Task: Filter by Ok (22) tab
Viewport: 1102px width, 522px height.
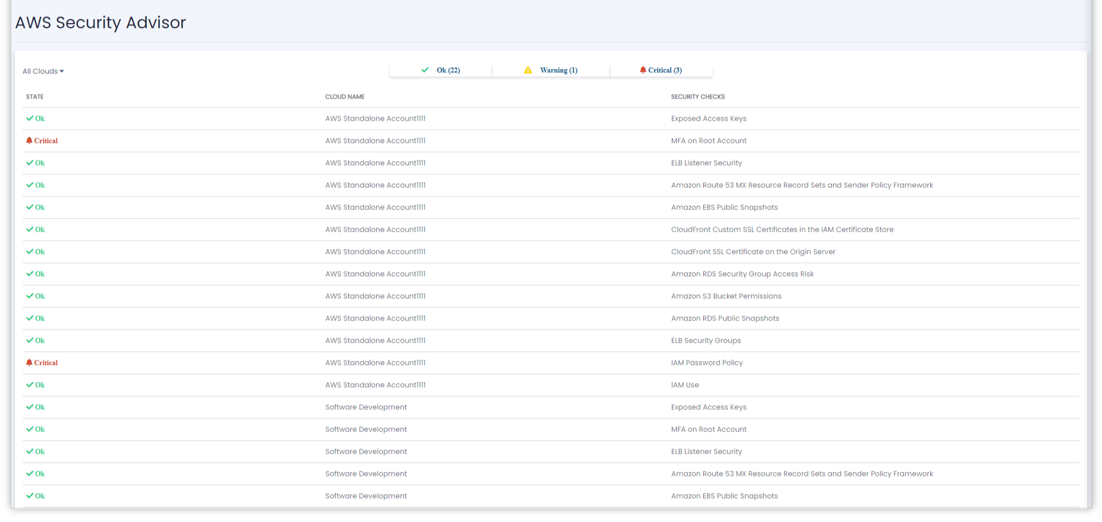Action: [x=440, y=70]
